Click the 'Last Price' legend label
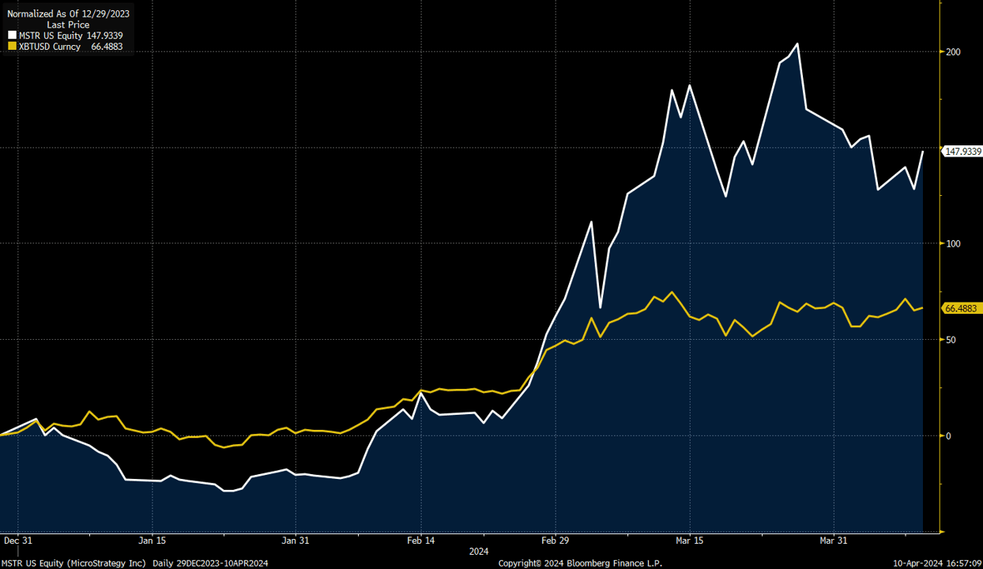The height and width of the screenshot is (569, 983). click(x=68, y=24)
